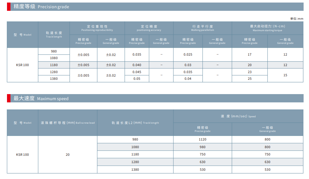Viewport: 309px width, 179px height.
Task: Select the general grade torque value 15
Action: [x=285, y=75]
